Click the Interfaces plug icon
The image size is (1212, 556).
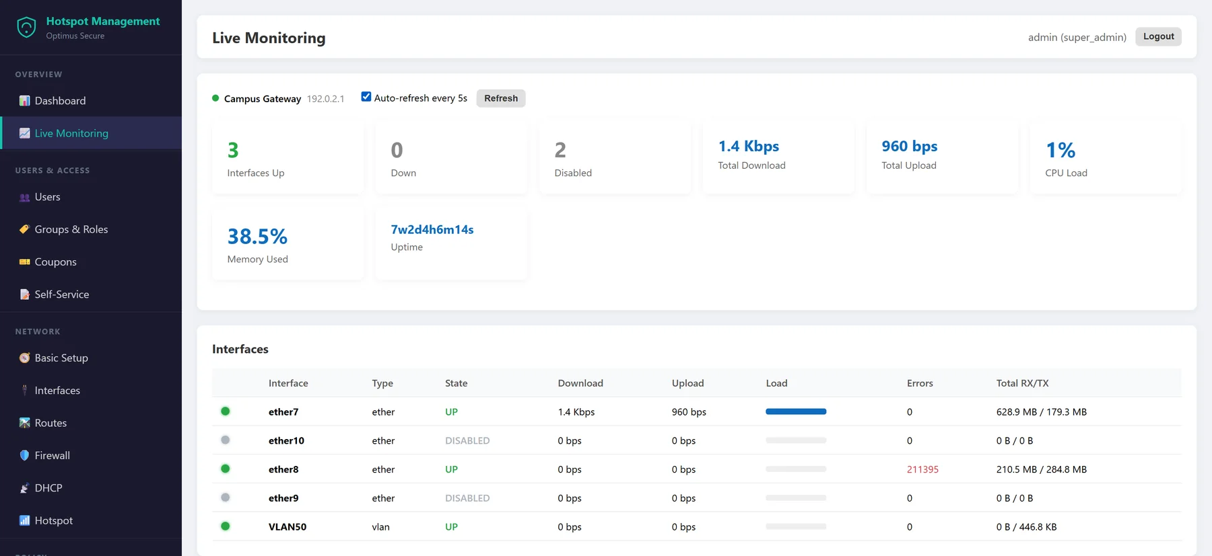(x=25, y=391)
